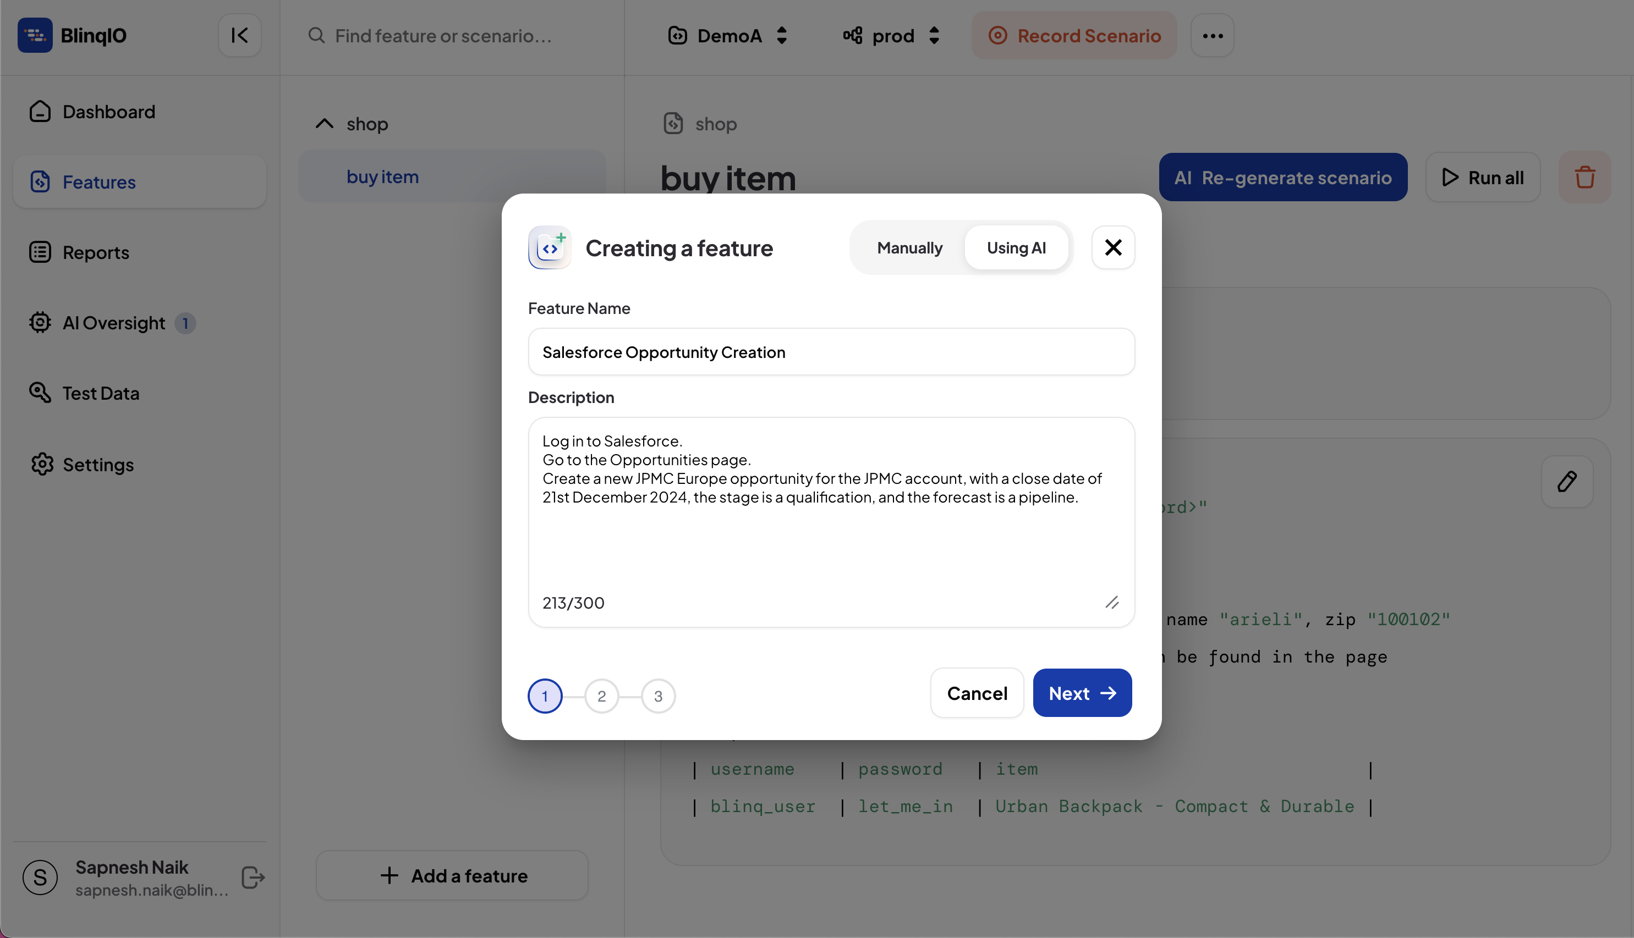Select Features in the sidebar
The image size is (1634, 938).
(x=140, y=181)
